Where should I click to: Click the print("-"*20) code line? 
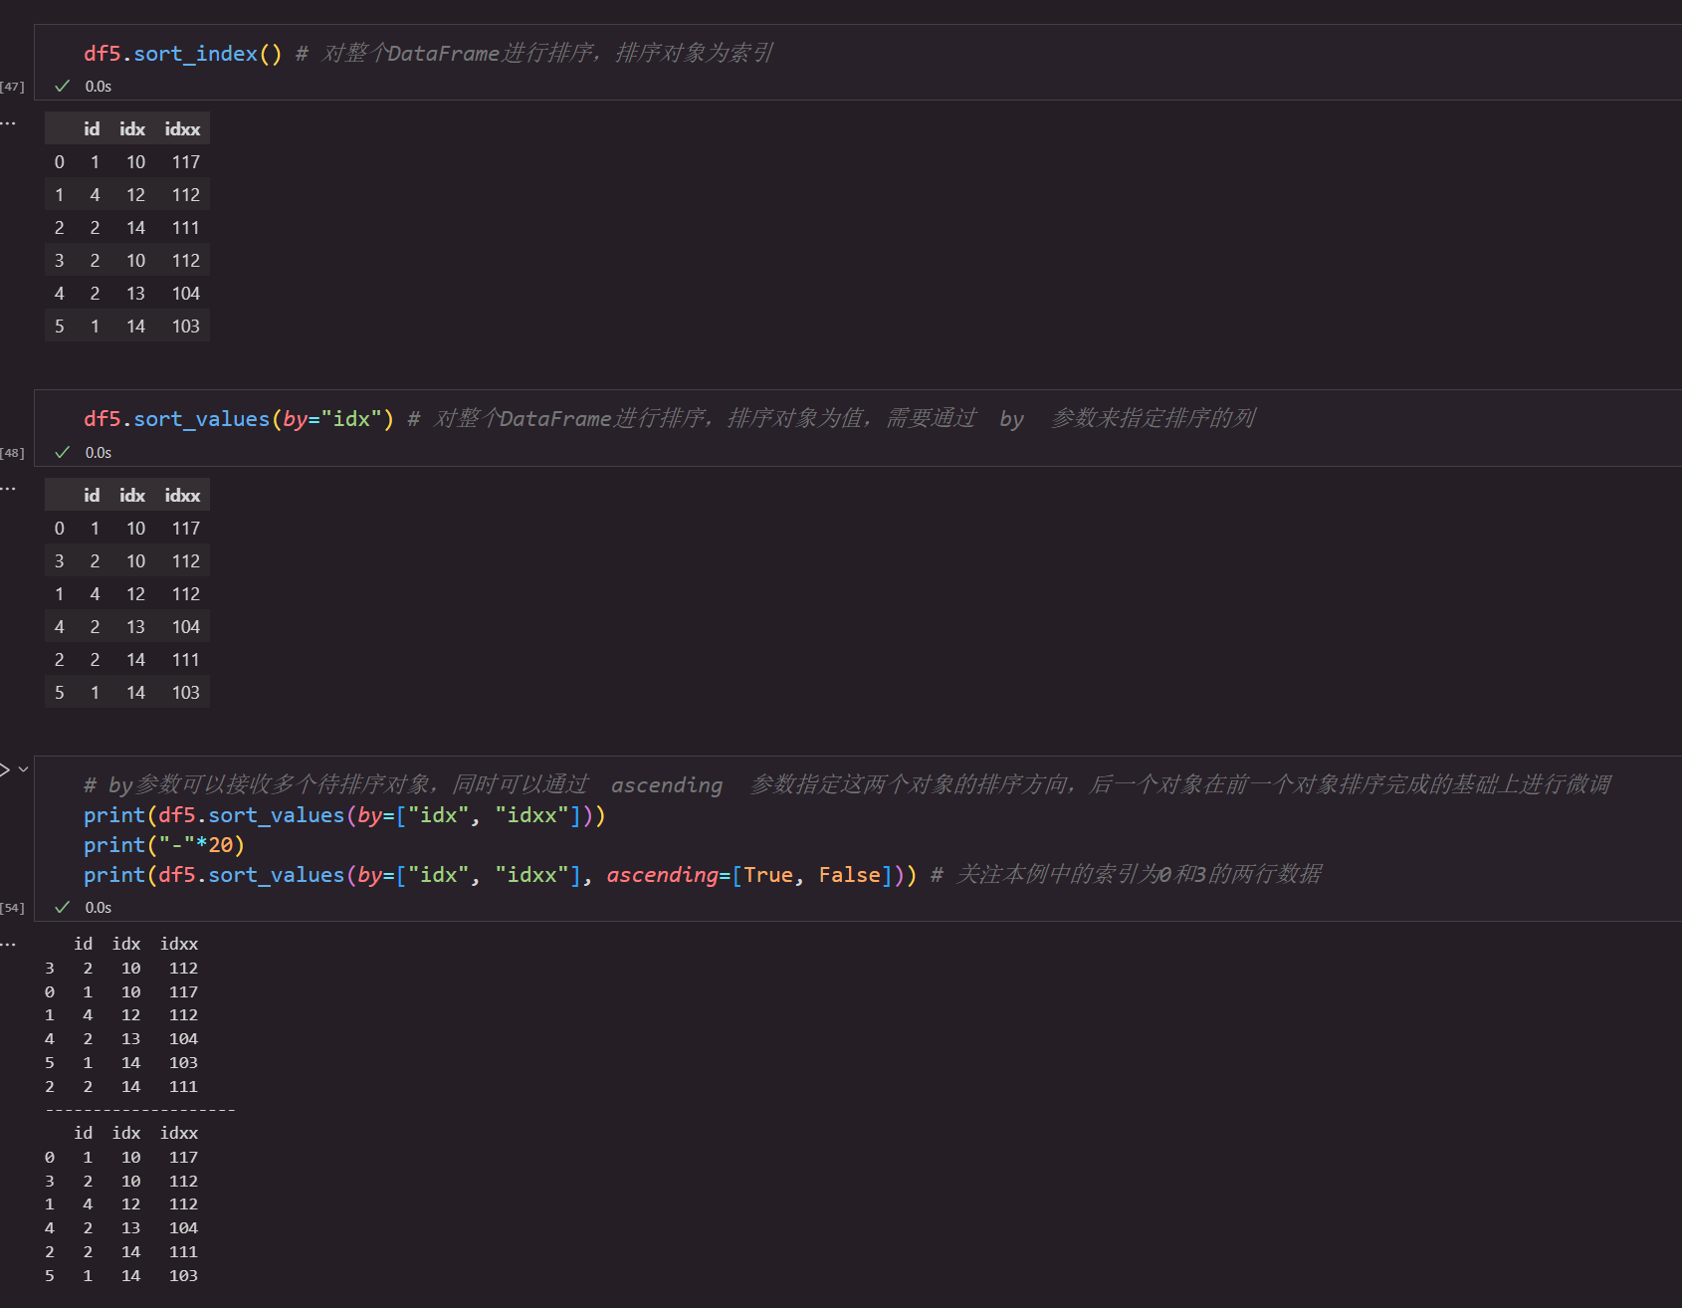click(x=164, y=845)
